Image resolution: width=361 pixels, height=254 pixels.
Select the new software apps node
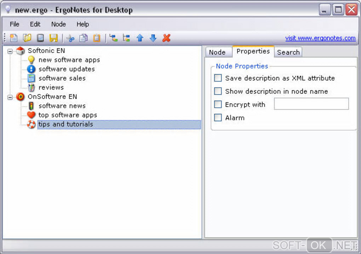(69, 60)
